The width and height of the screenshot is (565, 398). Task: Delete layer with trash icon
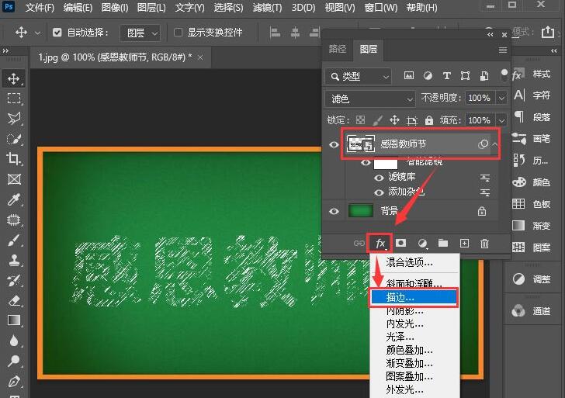[x=484, y=244]
